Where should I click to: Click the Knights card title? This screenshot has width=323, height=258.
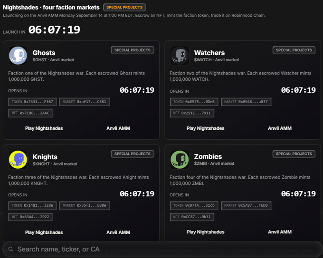coord(45,157)
